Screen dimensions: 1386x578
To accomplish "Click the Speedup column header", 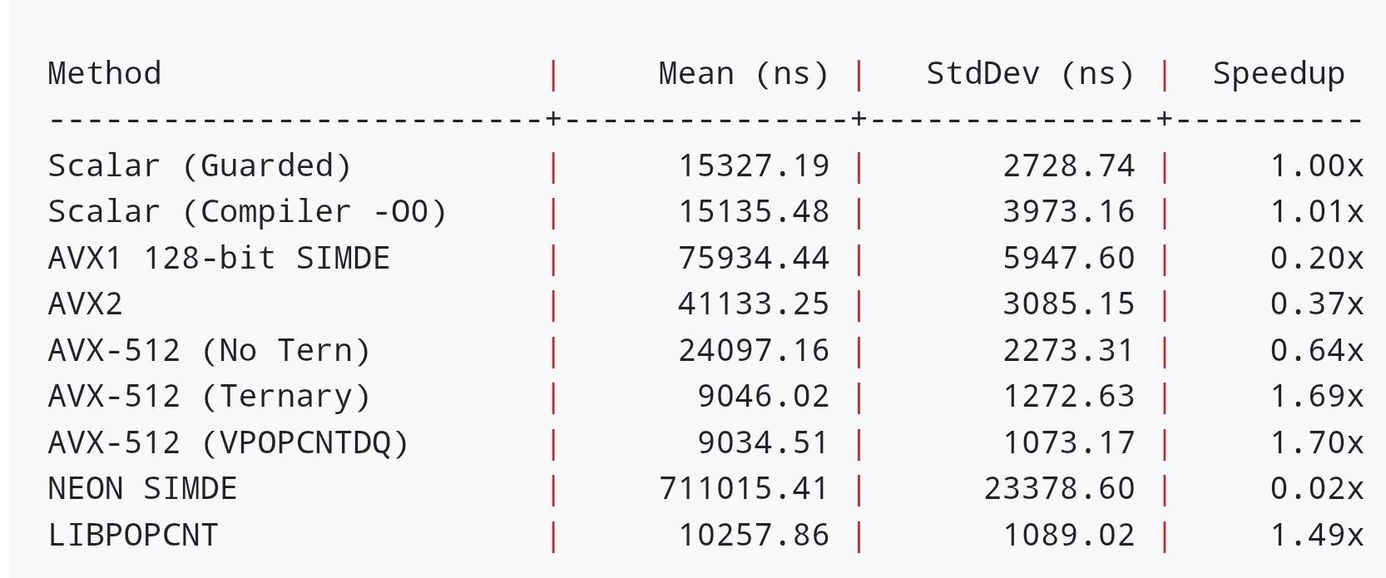I will [1279, 75].
